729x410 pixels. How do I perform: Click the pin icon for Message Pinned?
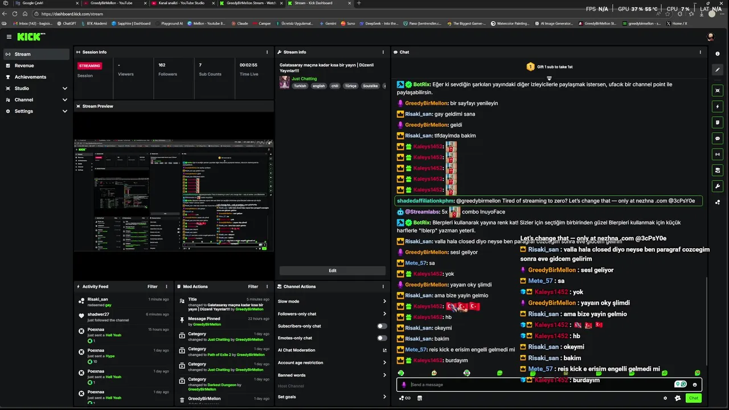tap(182, 321)
